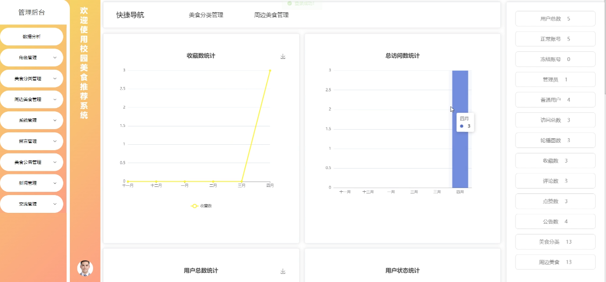Expand the 留言管理 menu chevron
The height and width of the screenshot is (282, 606).
[x=55, y=141]
